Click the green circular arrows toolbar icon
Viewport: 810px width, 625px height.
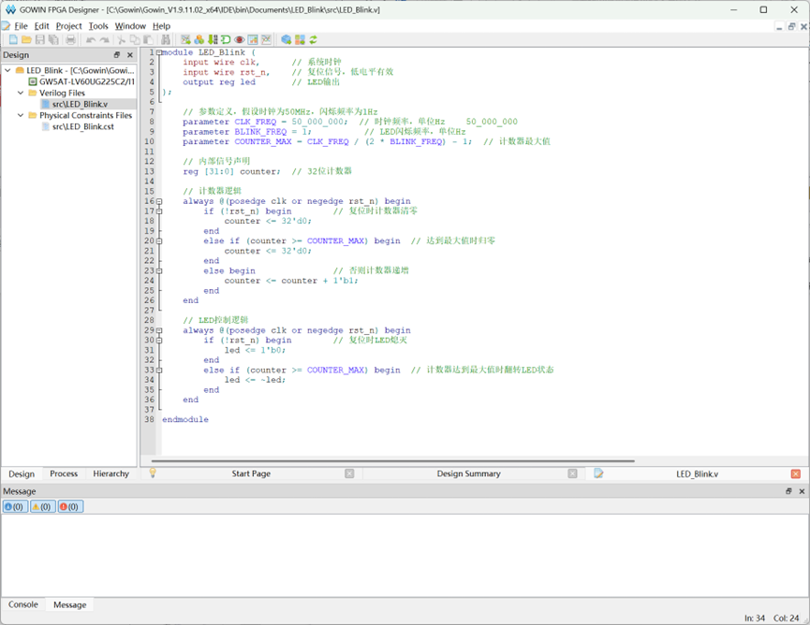coord(313,39)
